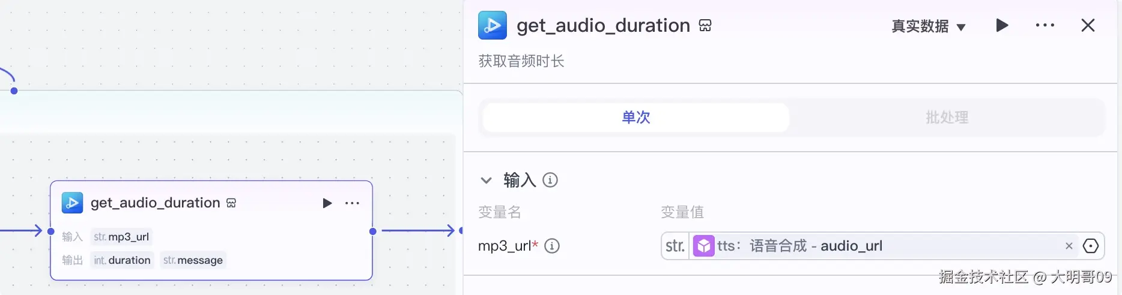Switch to the 批处理 tab
1122x295 pixels.
pos(947,117)
